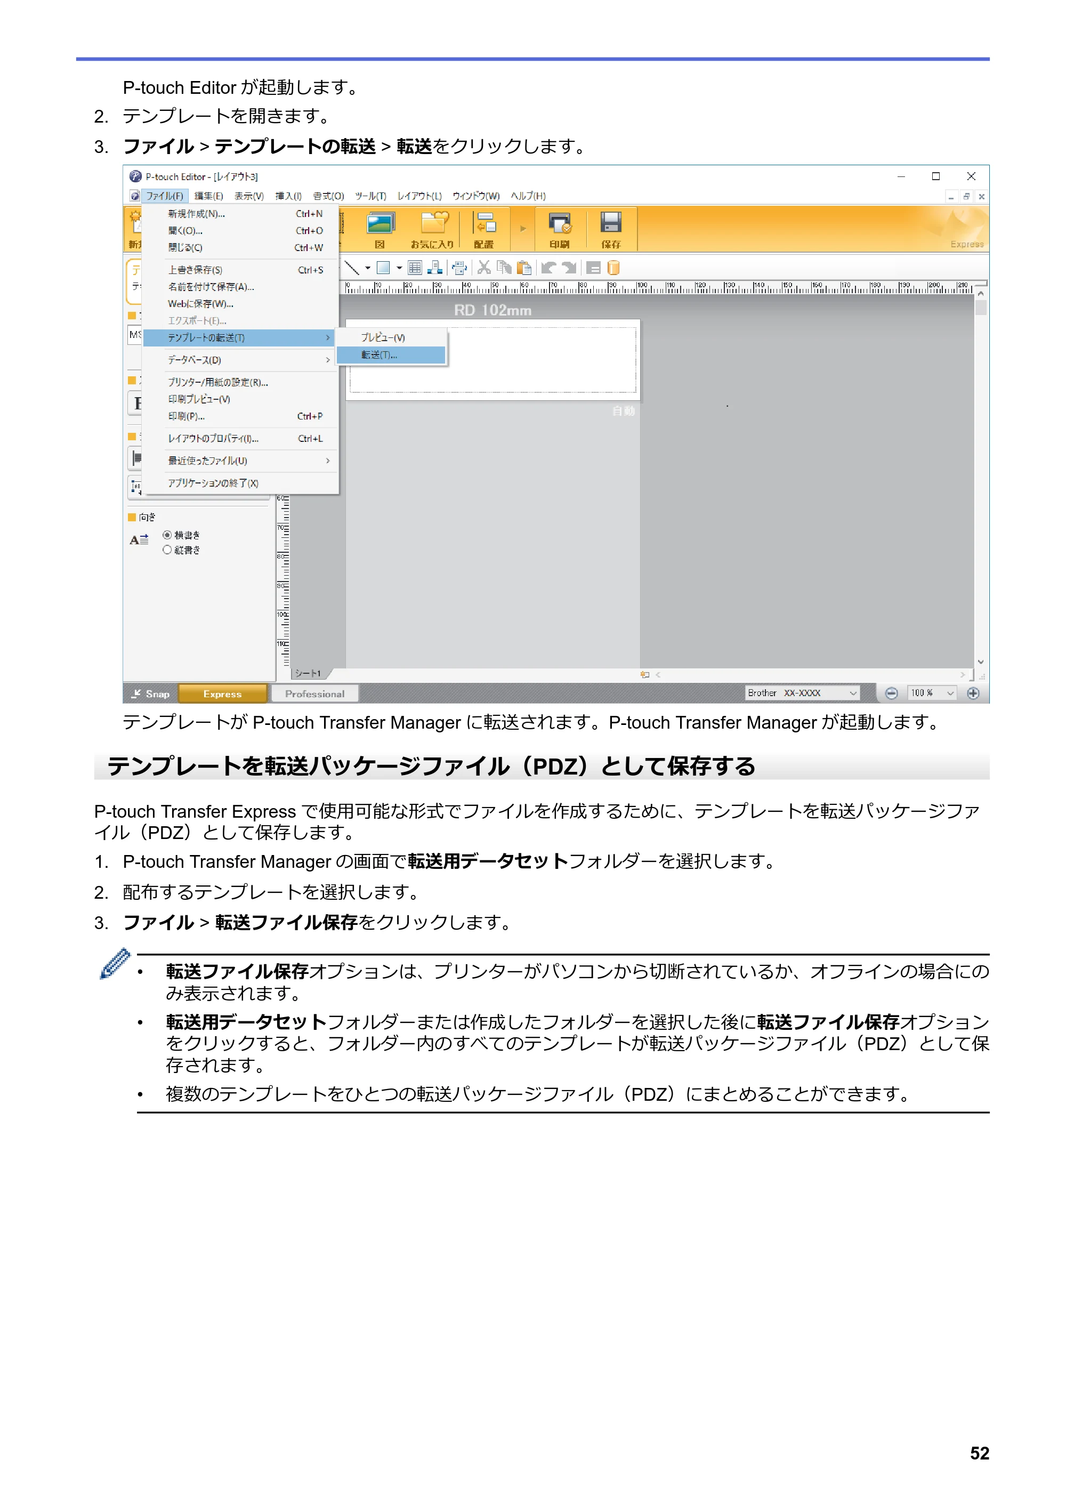1066x1508 pixels.
Task: Select the 縦書き vertical orientation radio
Action: [167, 551]
